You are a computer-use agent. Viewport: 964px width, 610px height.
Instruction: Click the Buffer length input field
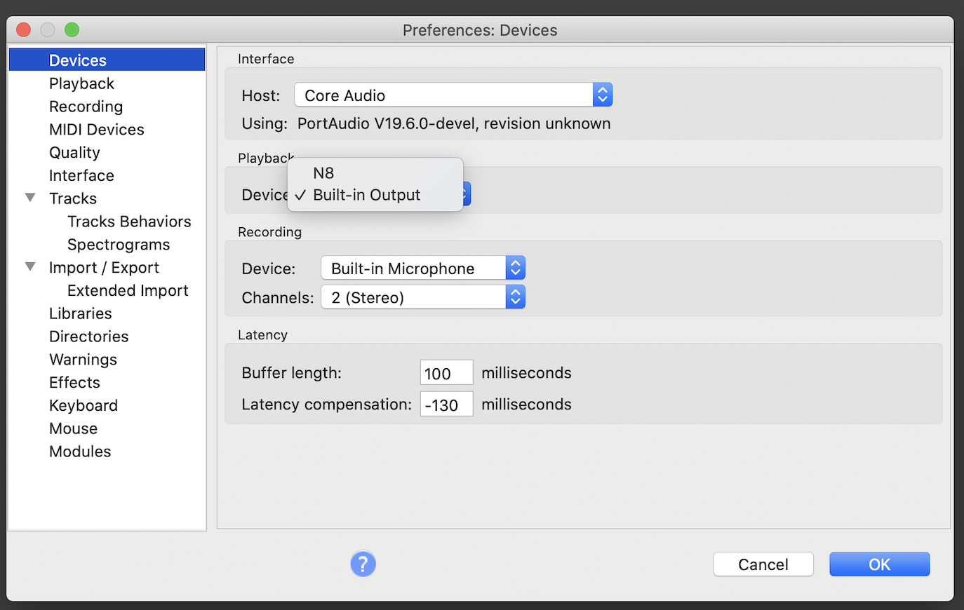pyautogui.click(x=446, y=373)
